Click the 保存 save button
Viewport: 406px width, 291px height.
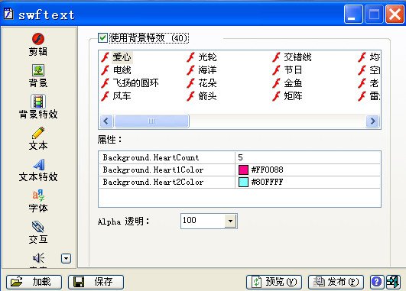point(96,282)
